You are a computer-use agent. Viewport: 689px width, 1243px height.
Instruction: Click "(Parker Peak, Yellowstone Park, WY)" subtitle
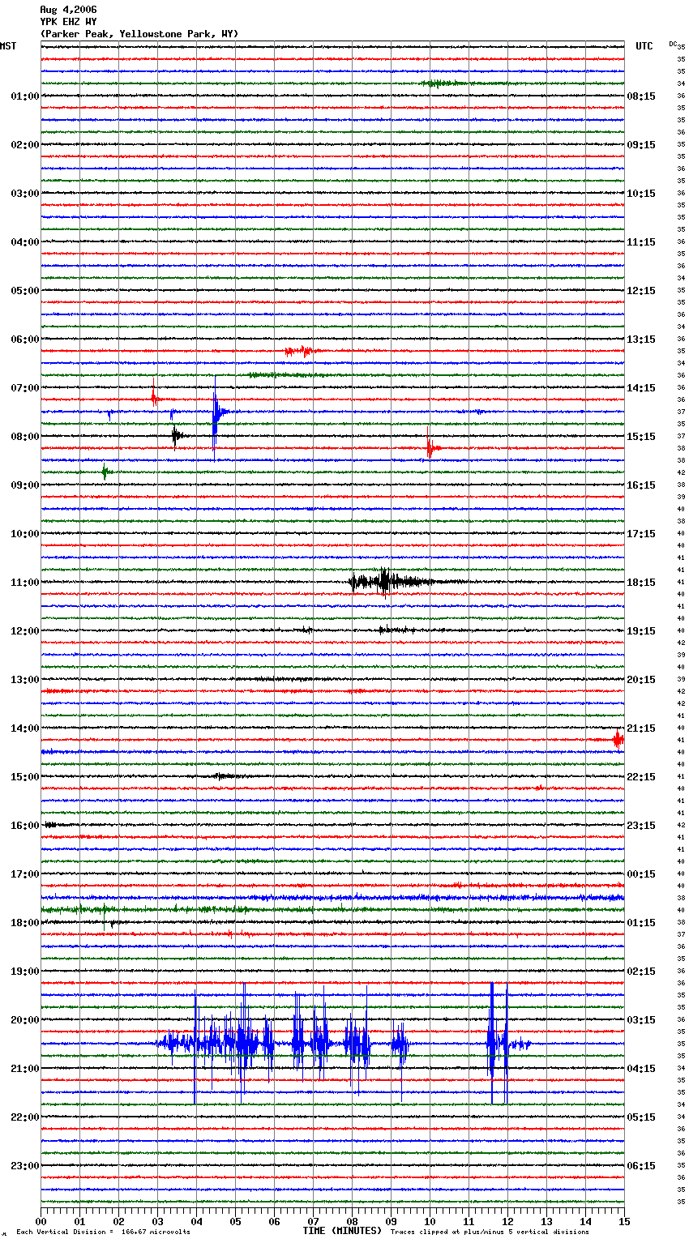(x=139, y=34)
